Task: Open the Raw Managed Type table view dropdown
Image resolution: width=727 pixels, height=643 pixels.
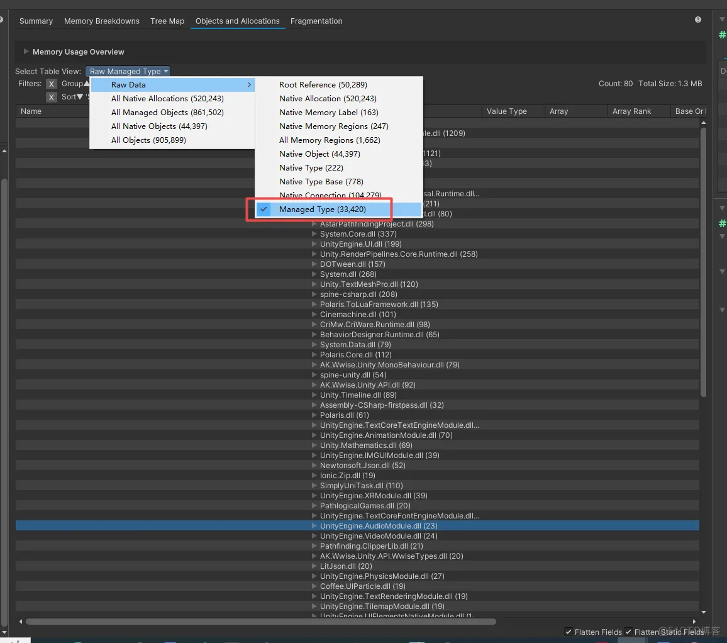Action: (x=128, y=71)
